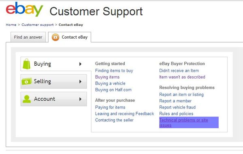Click the green person Account icon

(27, 99)
